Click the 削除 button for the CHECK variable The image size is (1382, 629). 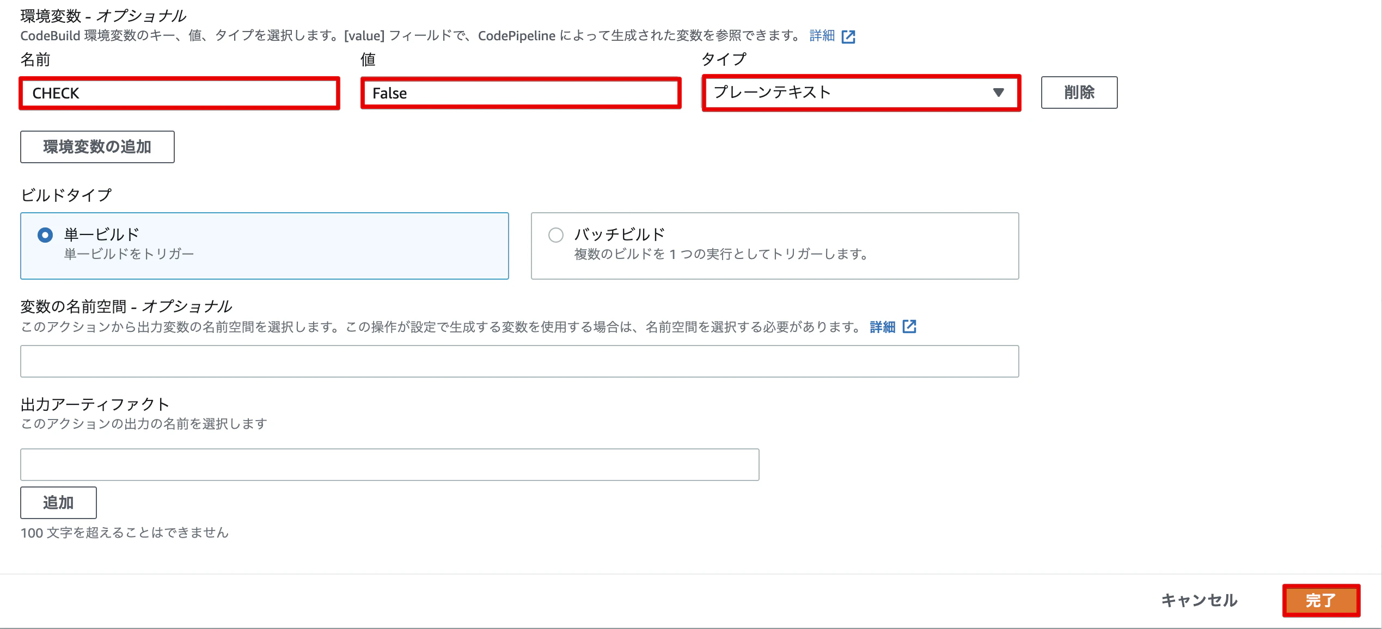[x=1079, y=92]
